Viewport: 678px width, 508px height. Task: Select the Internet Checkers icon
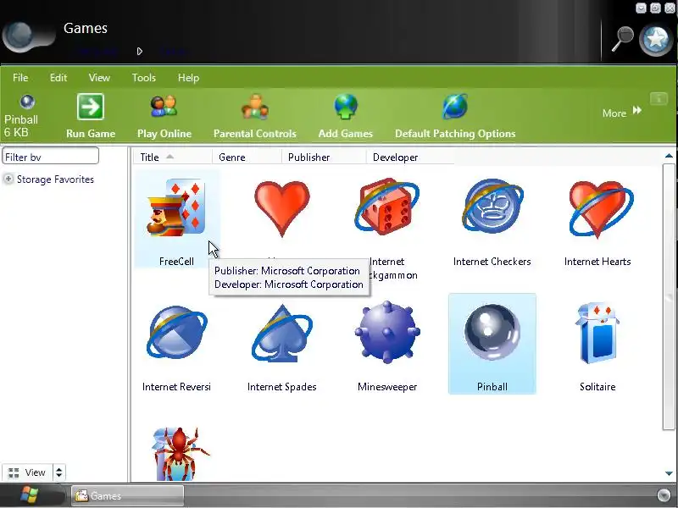tap(492, 206)
